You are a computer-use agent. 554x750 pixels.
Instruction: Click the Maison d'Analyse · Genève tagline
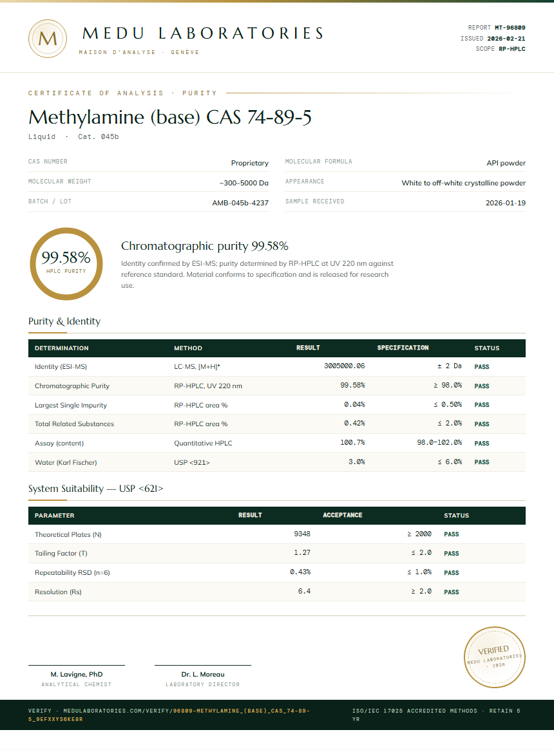tap(139, 52)
